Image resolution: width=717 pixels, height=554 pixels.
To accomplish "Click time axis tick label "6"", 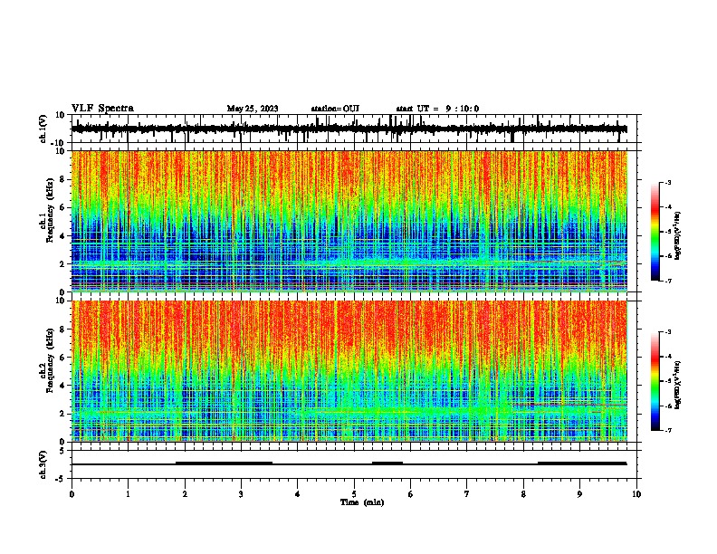I will click(411, 494).
